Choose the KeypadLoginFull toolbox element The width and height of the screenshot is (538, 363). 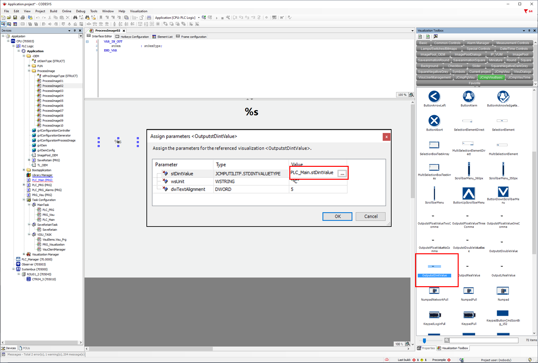(x=434, y=315)
